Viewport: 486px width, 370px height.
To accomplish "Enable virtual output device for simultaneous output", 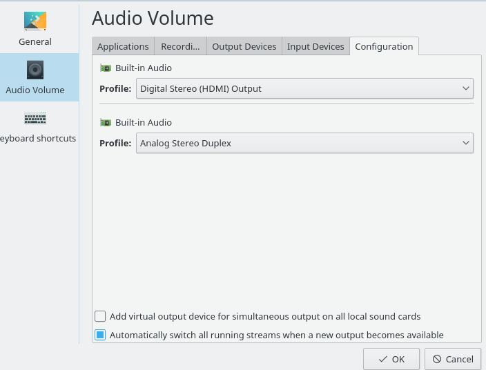I will coord(101,316).
